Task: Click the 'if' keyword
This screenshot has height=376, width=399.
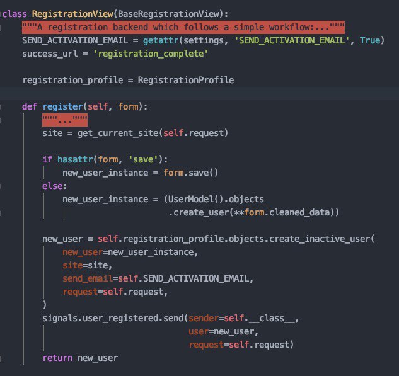Action: 47,159
